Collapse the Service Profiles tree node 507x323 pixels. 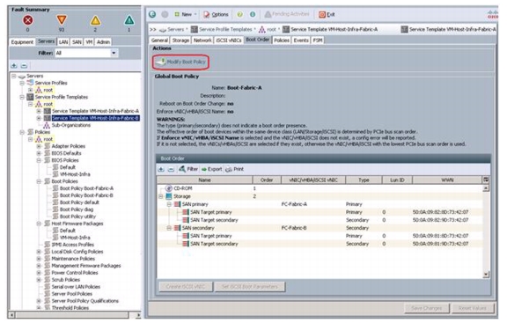pos(22,83)
